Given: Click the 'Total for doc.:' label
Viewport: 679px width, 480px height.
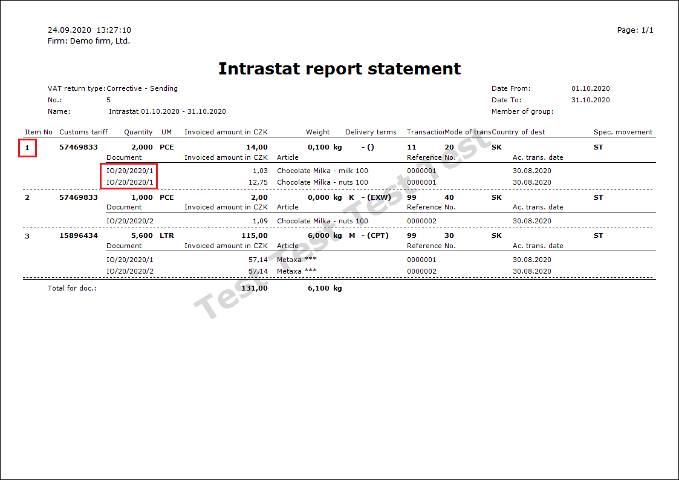Looking at the screenshot, I should (x=72, y=288).
